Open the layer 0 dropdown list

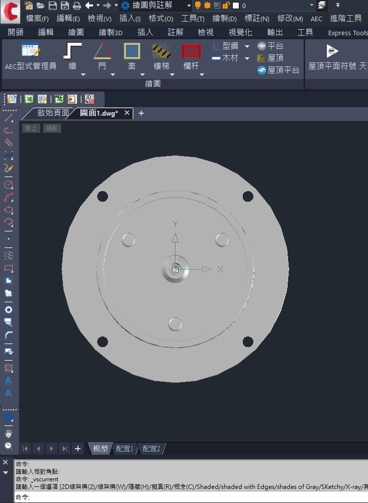311,5
